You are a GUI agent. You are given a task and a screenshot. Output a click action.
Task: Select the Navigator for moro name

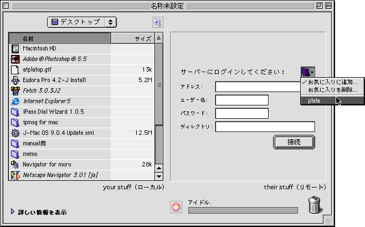47,164
